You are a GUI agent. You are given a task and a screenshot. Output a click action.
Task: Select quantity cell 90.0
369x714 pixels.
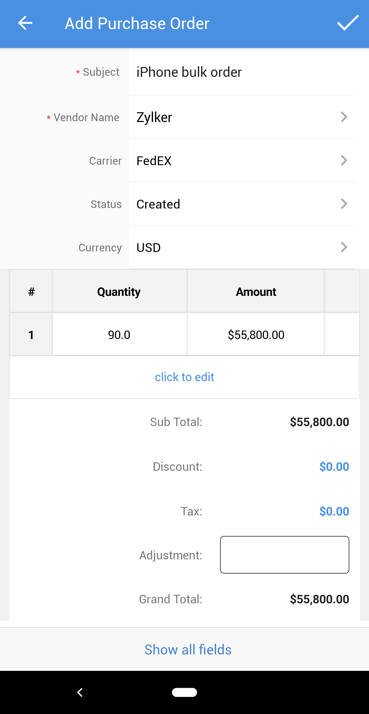[119, 335]
